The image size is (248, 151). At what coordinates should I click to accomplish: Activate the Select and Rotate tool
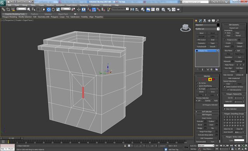coord(54,9)
